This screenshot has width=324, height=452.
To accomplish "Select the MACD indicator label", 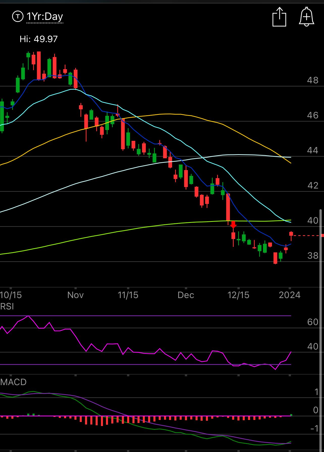I will (13, 382).
